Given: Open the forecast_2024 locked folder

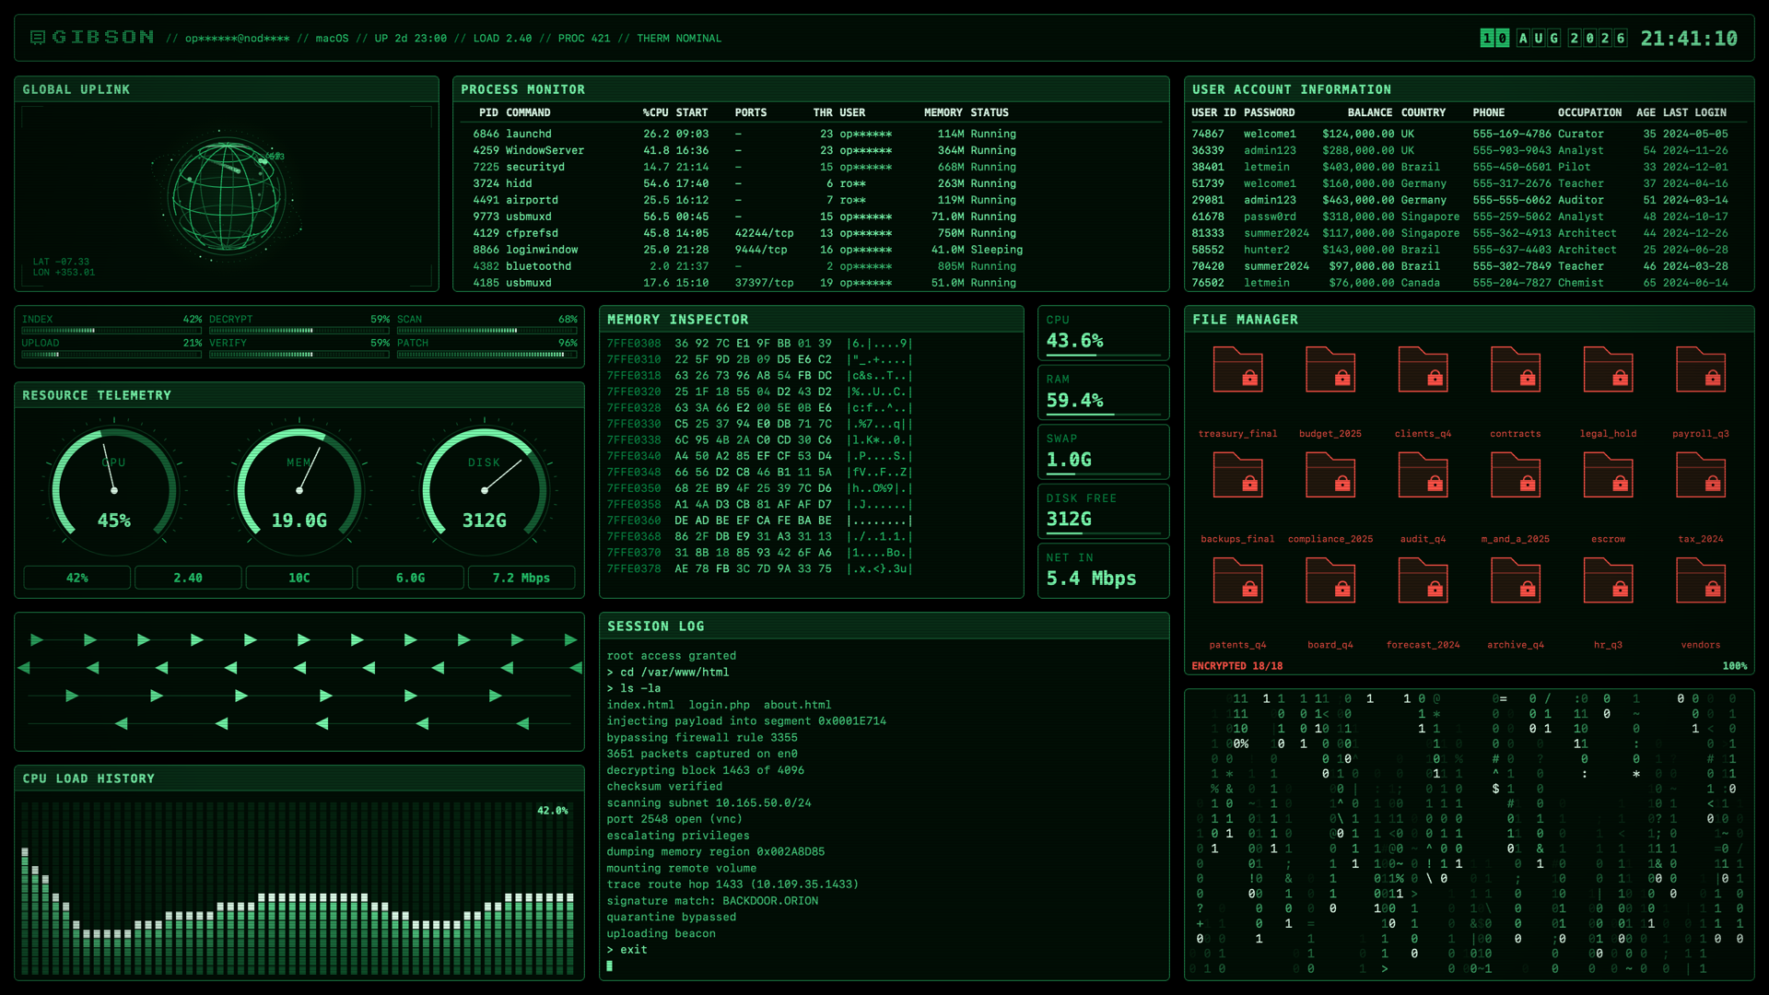Looking at the screenshot, I should pyautogui.click(x=1423, y=581).
